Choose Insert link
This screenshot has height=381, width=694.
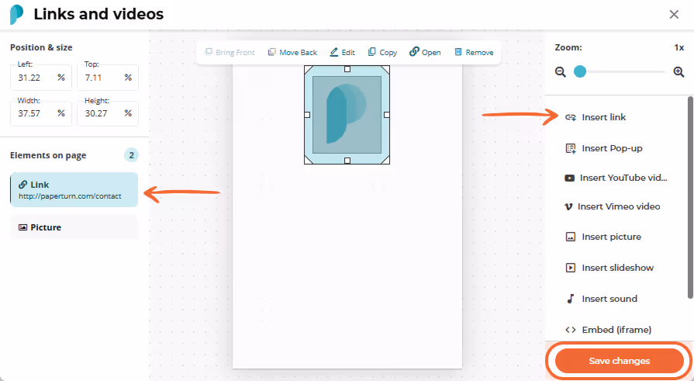tap(596, 117)
